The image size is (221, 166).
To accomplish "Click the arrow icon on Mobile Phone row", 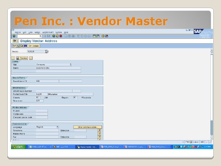I will coord(99,133).
